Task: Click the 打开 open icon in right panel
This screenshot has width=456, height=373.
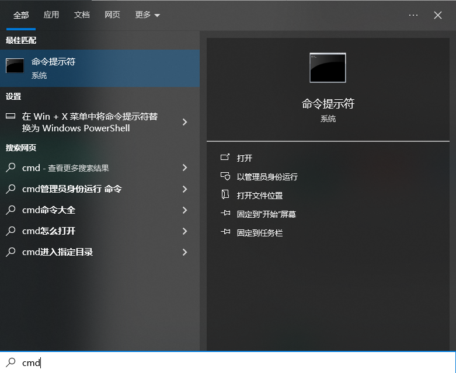Action: coord(225,158)
